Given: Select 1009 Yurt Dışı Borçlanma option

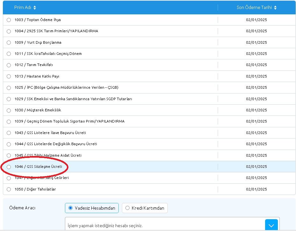Looking at the screenshot, I should [x=9, y=42].
